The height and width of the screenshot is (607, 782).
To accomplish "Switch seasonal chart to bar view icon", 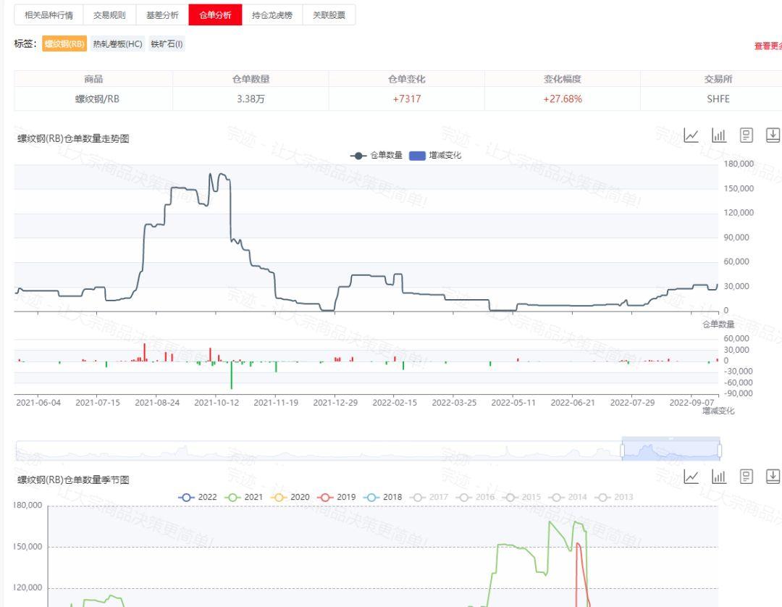I will click(719, 477).
